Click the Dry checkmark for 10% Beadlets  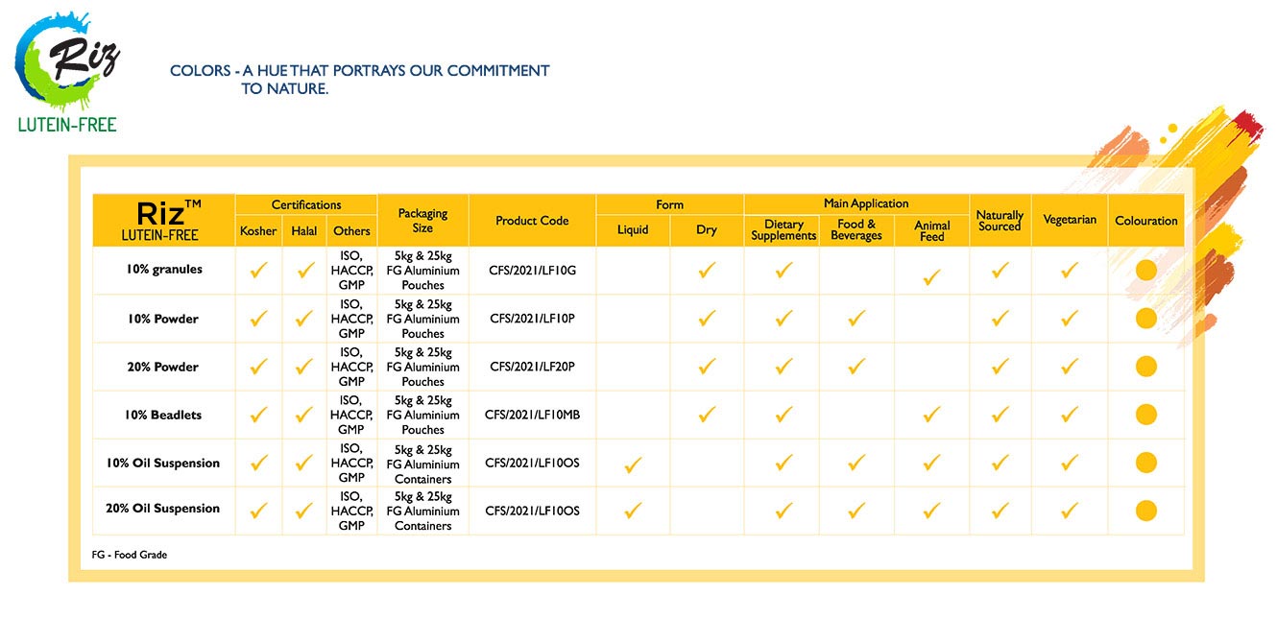707,415
